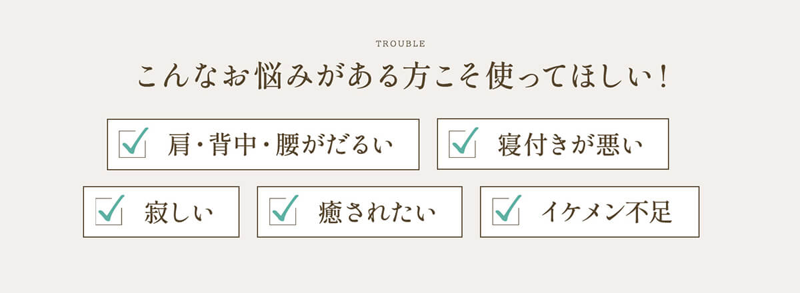Click the word 不足 in last item
800x293 pixels.
(x=649, y=212)
